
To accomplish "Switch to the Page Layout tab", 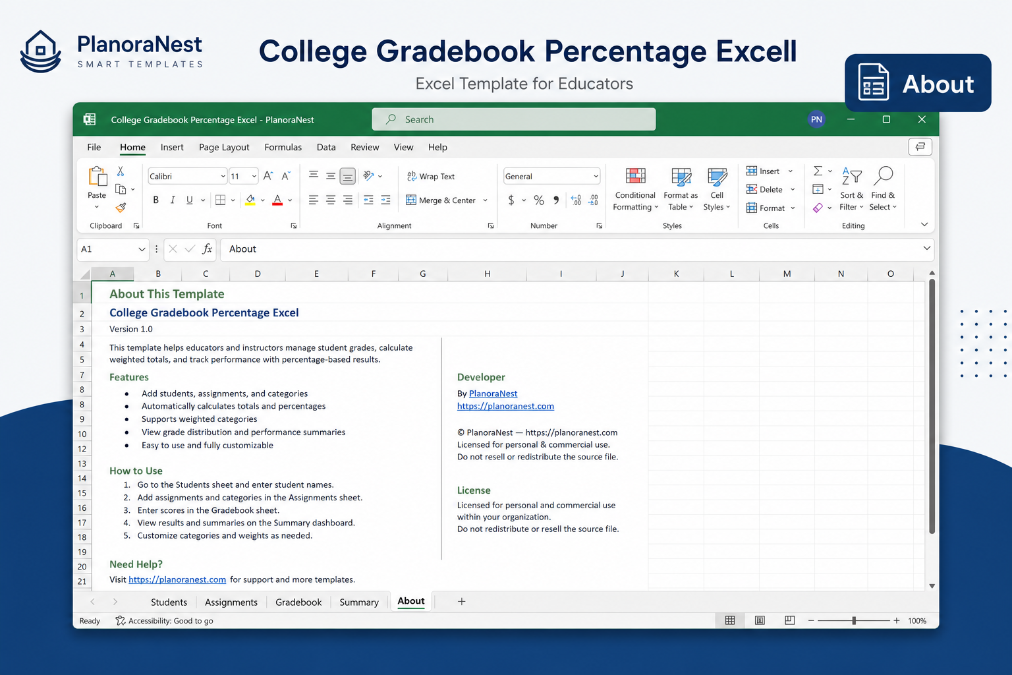I will click(x=224, y=147).
